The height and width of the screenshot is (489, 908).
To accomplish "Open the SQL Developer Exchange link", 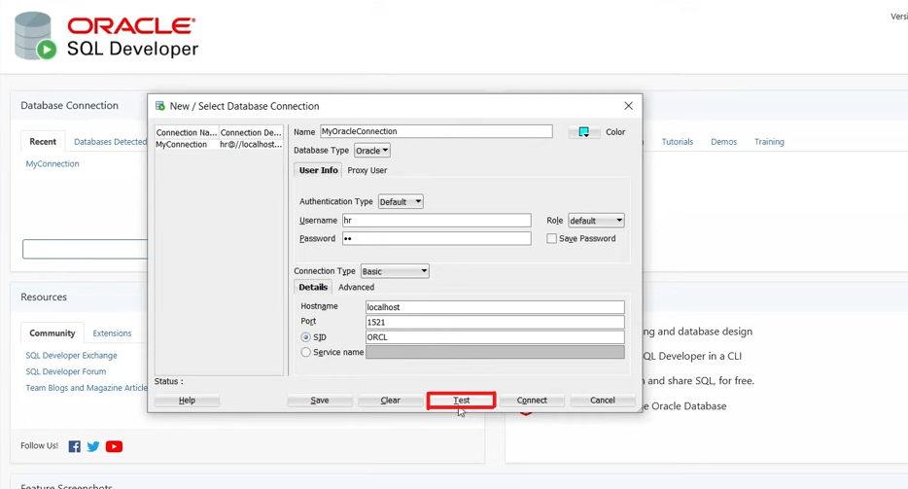I will tap(71, 356).
